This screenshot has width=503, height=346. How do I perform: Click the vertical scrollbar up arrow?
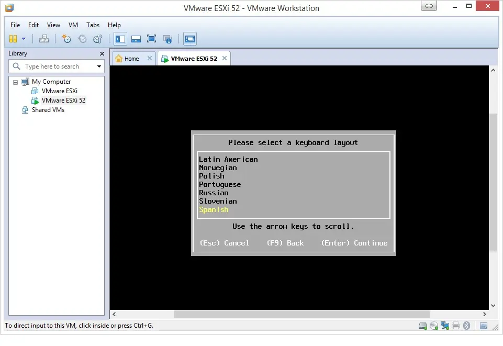click(x=493, y=70)
